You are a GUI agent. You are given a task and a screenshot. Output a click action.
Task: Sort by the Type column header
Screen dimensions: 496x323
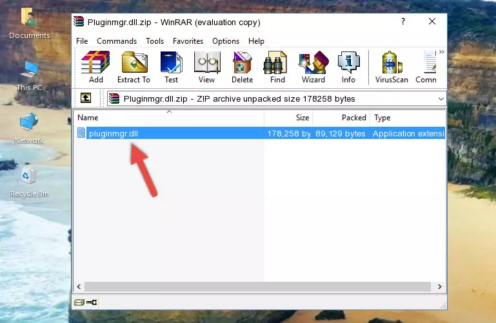click(x=408, y=118)
